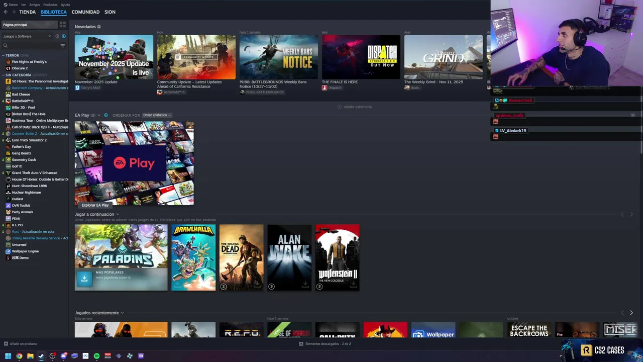The width and height of the screenshot is (643, 362).
Task: Open Wolfenstein II game thumbnail
Action: (338, 257)
